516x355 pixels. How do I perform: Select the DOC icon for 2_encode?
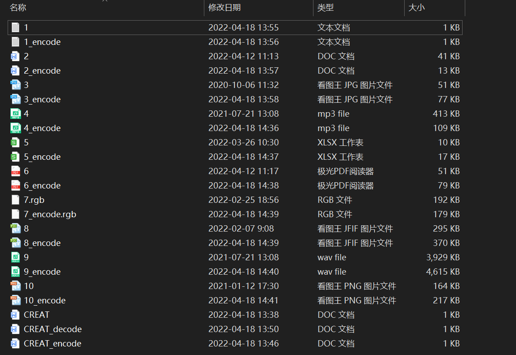click(x=15, y=70)
